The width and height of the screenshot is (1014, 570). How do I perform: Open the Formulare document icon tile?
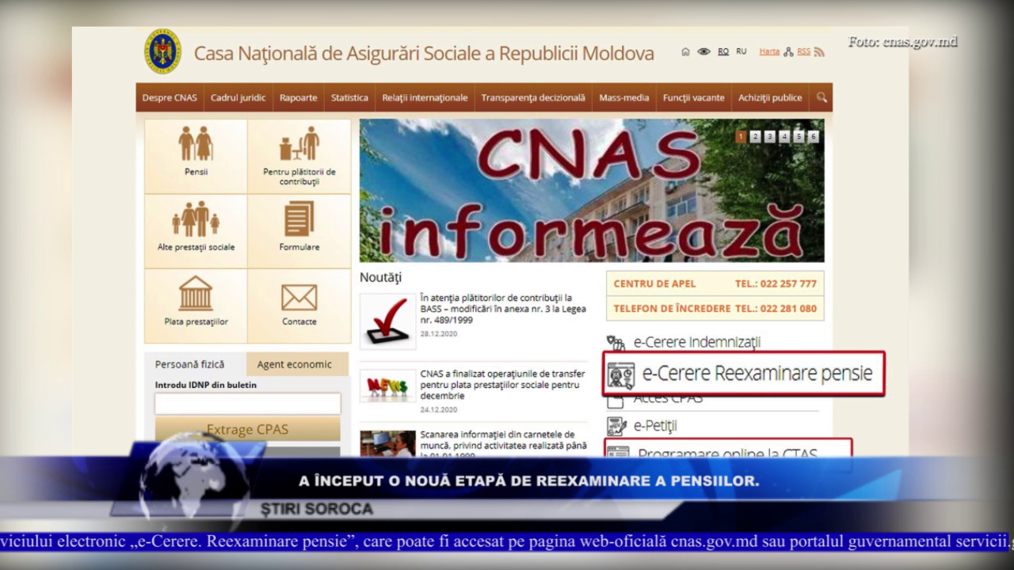299,226
